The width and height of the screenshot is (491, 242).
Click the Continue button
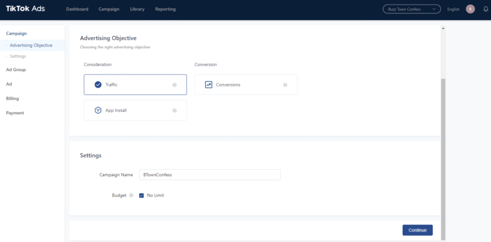click(x=417, y=230)
